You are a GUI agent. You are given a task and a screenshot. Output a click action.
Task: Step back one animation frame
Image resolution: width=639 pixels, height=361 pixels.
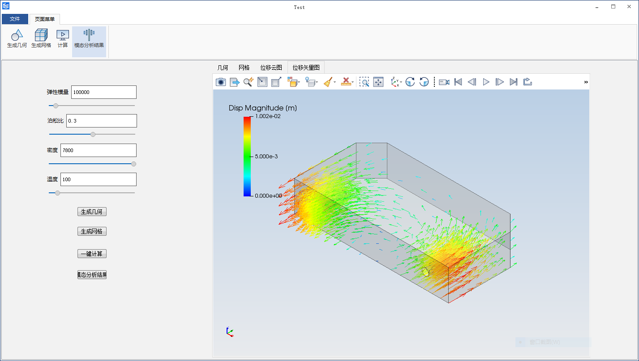coord(472,82)
